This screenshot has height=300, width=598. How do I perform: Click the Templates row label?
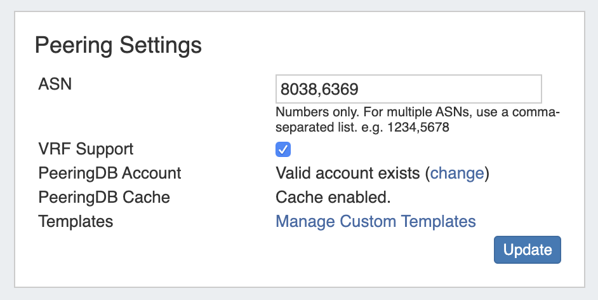pyautogui.click(x=76, y=221)
